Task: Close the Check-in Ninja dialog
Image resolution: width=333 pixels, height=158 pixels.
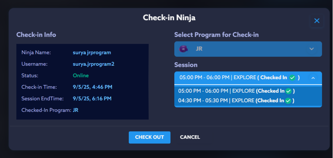Action: coord(317,21)
